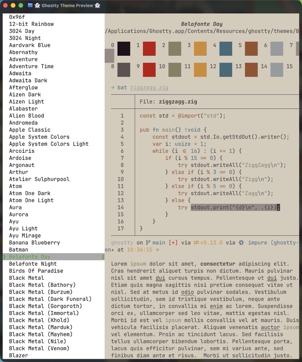
Task: Choose Black Metal (Gorgoroth) theme
Action: tap(46, 306)
